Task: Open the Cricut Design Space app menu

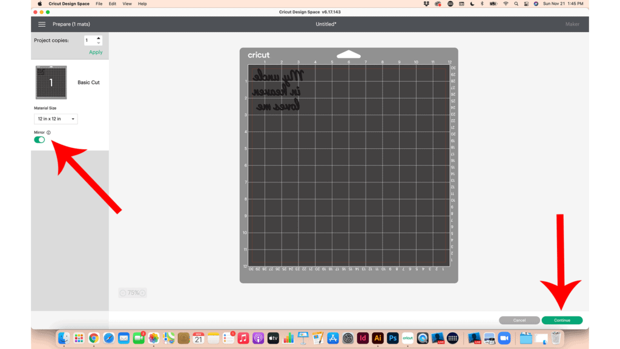Action: click(69, 4)
